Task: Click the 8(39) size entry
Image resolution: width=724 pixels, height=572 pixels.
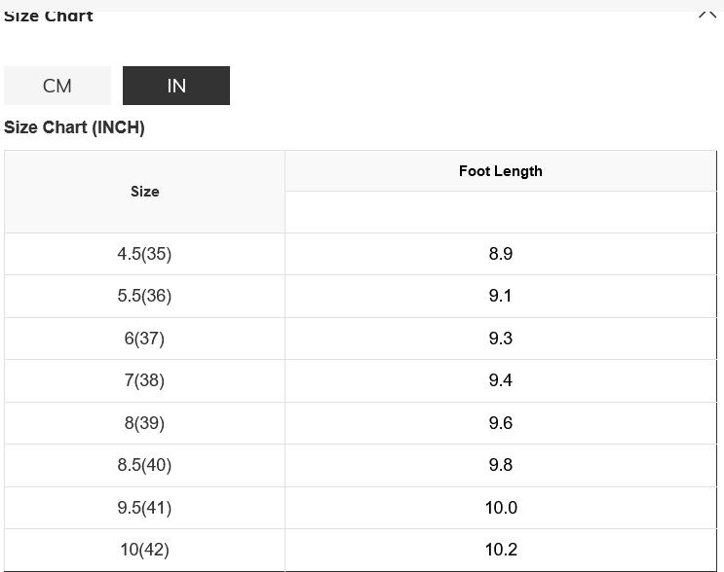Action: pos(144,423)
